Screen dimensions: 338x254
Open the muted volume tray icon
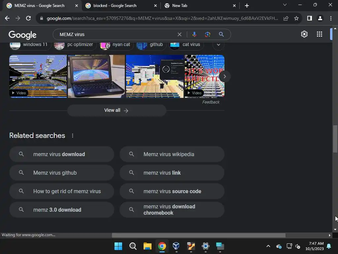coord(298,246)
